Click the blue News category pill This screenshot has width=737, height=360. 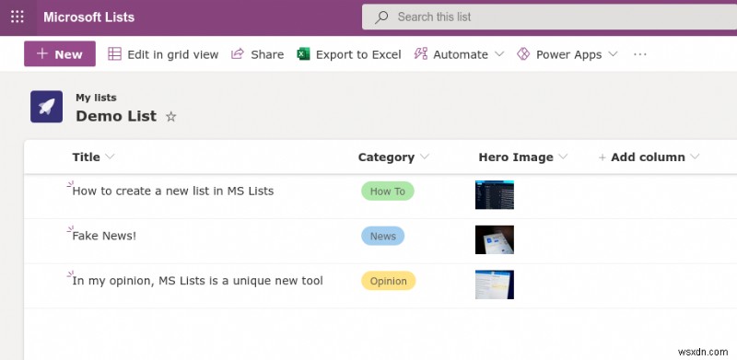(382, 236)
